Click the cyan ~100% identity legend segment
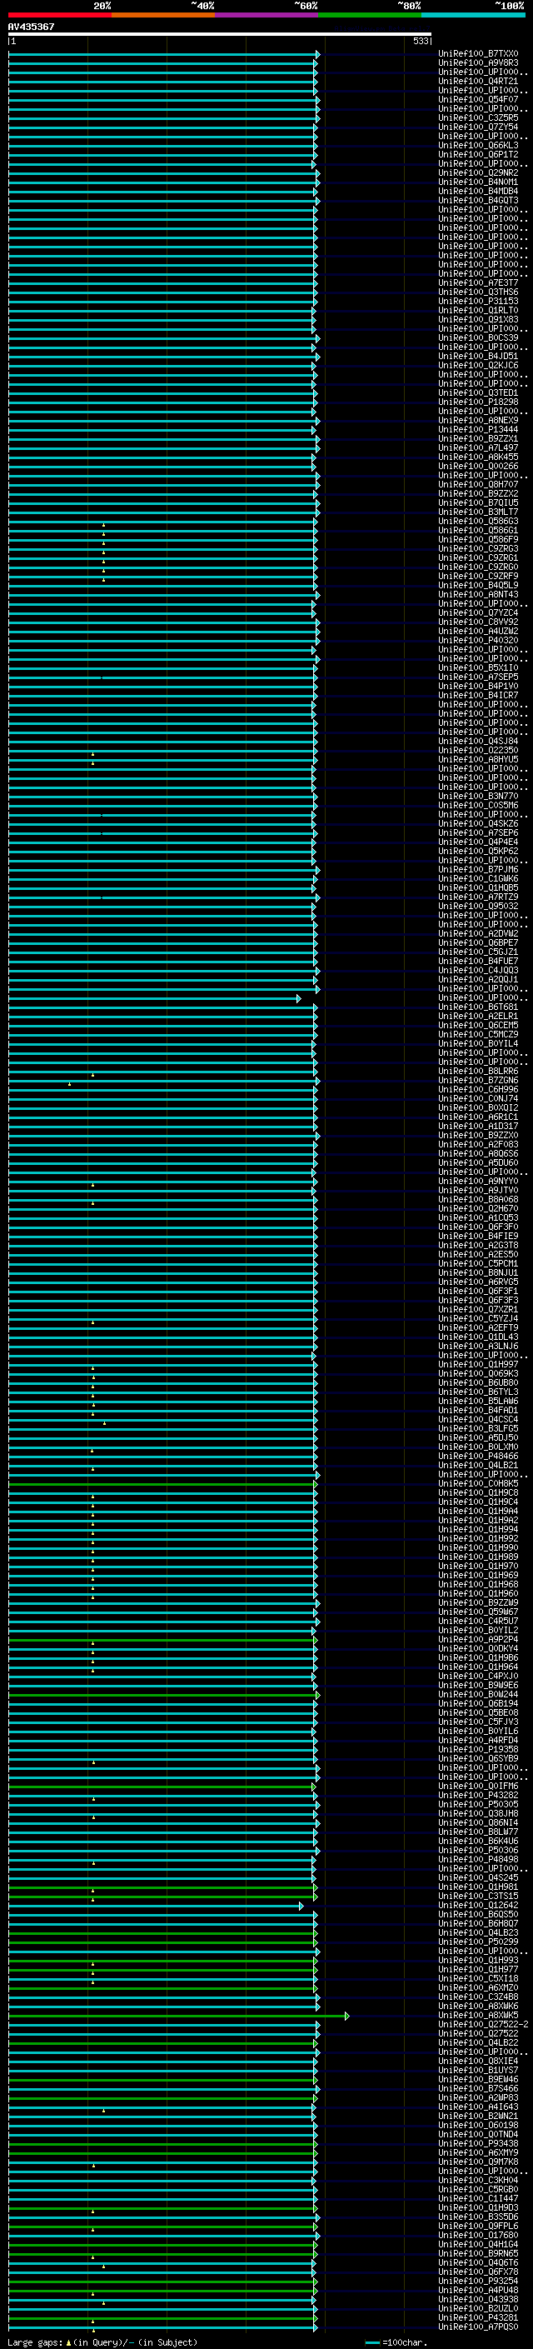The width and height of the screenshot is (533, 2349). point(474,15)
